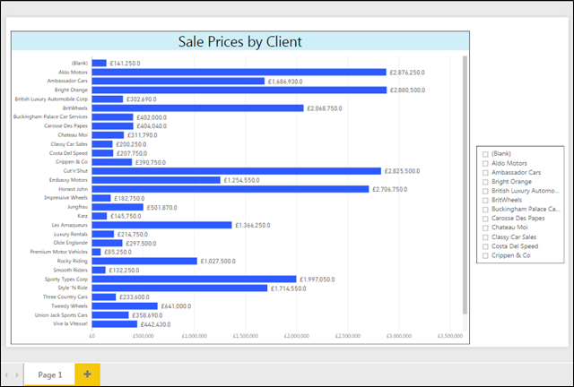This screenshot has width=574, height=387.
Task: Open the Page 1 tab
Action: [49, 374]
